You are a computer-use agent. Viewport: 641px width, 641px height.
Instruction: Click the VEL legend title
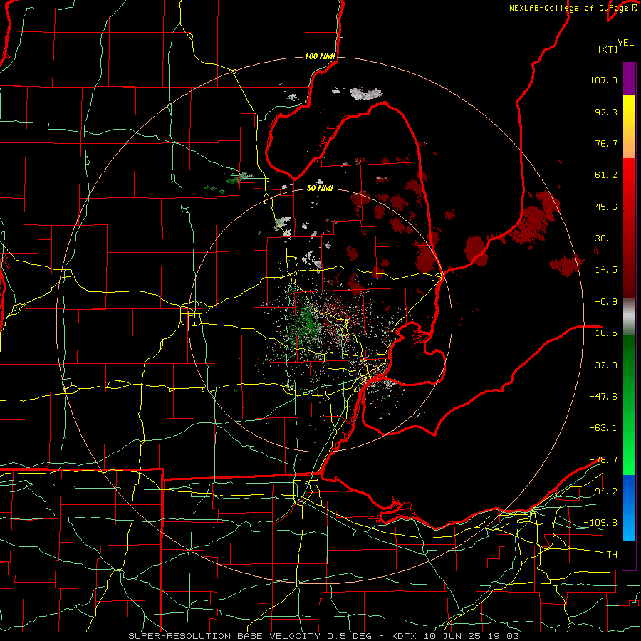[625, 43]
